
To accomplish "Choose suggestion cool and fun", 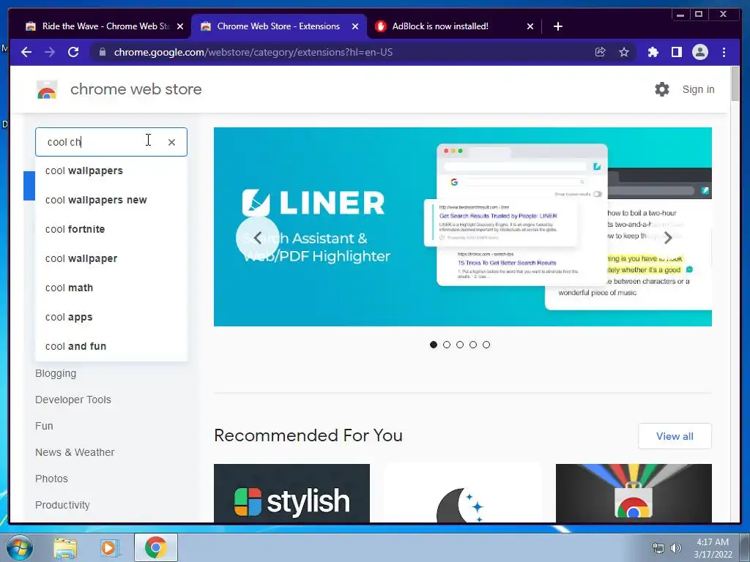I will click(111, 346).
